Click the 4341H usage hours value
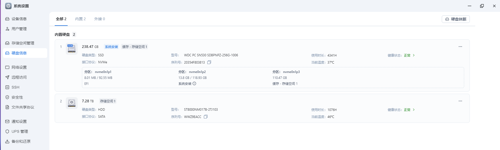 (x=332, y=55)
